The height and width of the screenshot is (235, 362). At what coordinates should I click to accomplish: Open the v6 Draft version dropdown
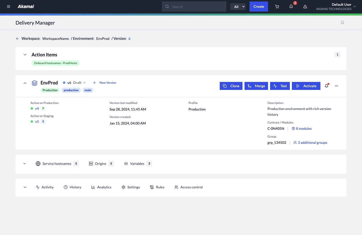point(74,83)
